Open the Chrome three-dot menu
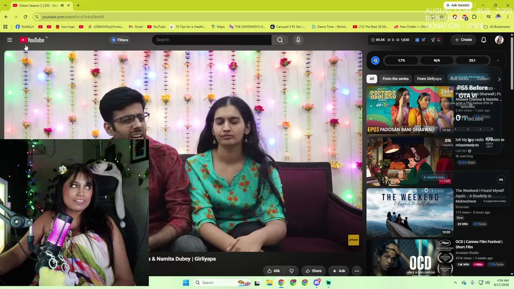Image resolution: width=514 pixels, height=289 pixels. [x=508, y=17]
